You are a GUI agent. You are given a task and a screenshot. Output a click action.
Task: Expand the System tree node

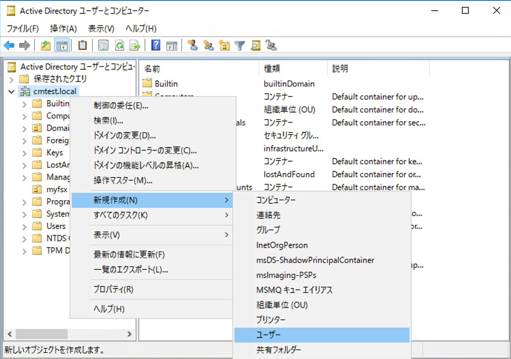[24, 214]
